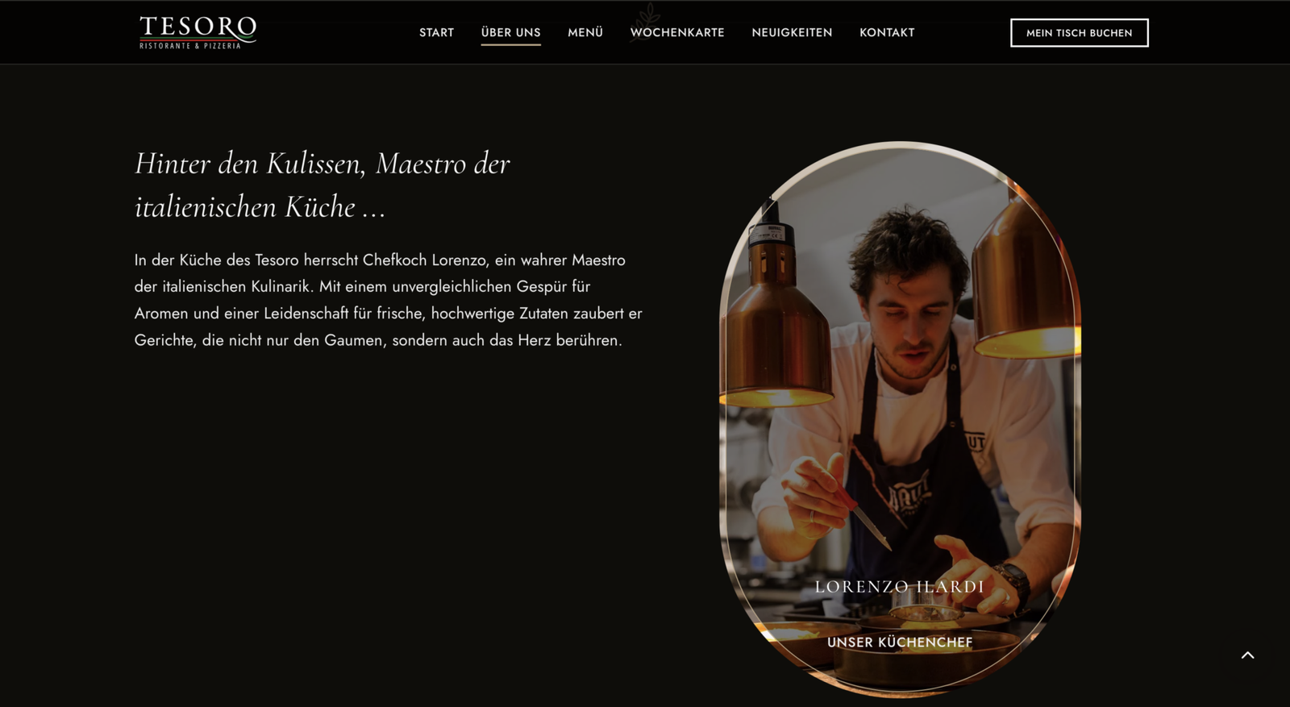The width and height of the screenshot is (1290, 707).
Task: Go to the MENÜ page
Action: tap(585, 32)
